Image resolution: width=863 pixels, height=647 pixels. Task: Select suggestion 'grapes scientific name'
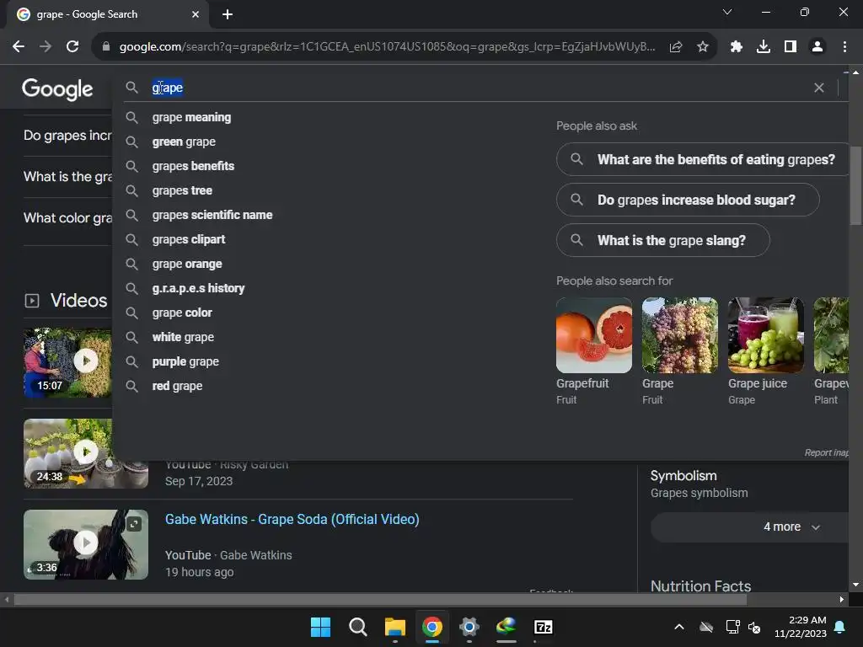(x=212, y=215)
